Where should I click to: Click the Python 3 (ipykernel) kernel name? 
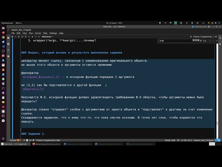click(x=202, y=37)
